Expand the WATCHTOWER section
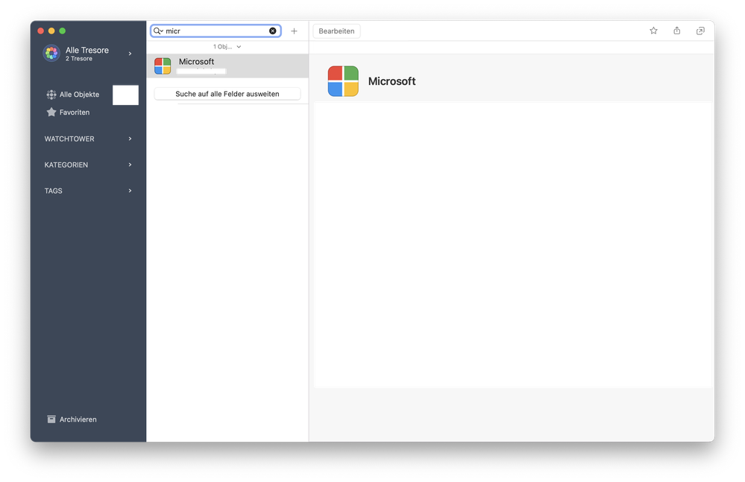 click(x=131, y=139)
